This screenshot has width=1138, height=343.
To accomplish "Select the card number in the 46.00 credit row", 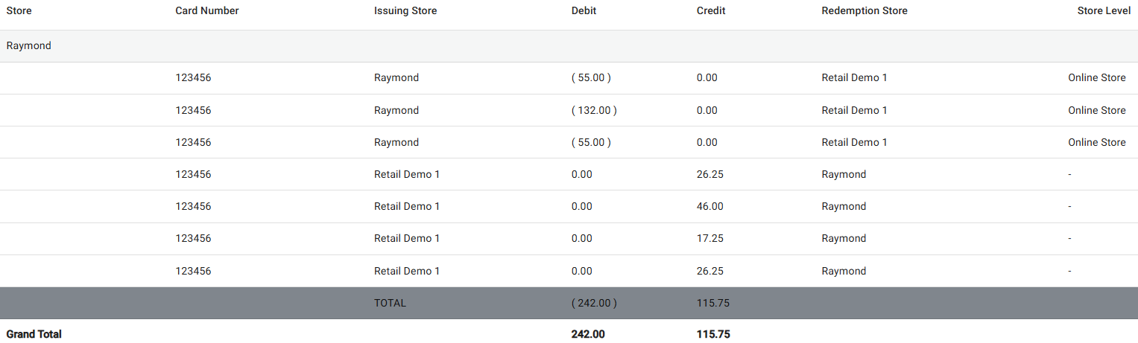I will [x=193, y=206].
